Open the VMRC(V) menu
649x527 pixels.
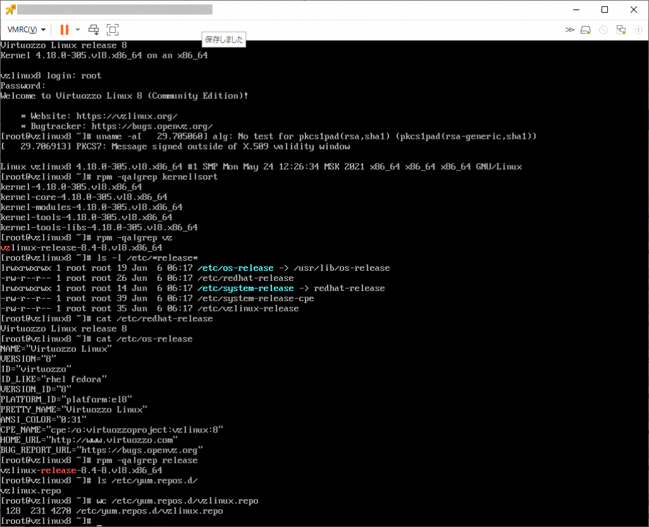(x=27, y=29)
